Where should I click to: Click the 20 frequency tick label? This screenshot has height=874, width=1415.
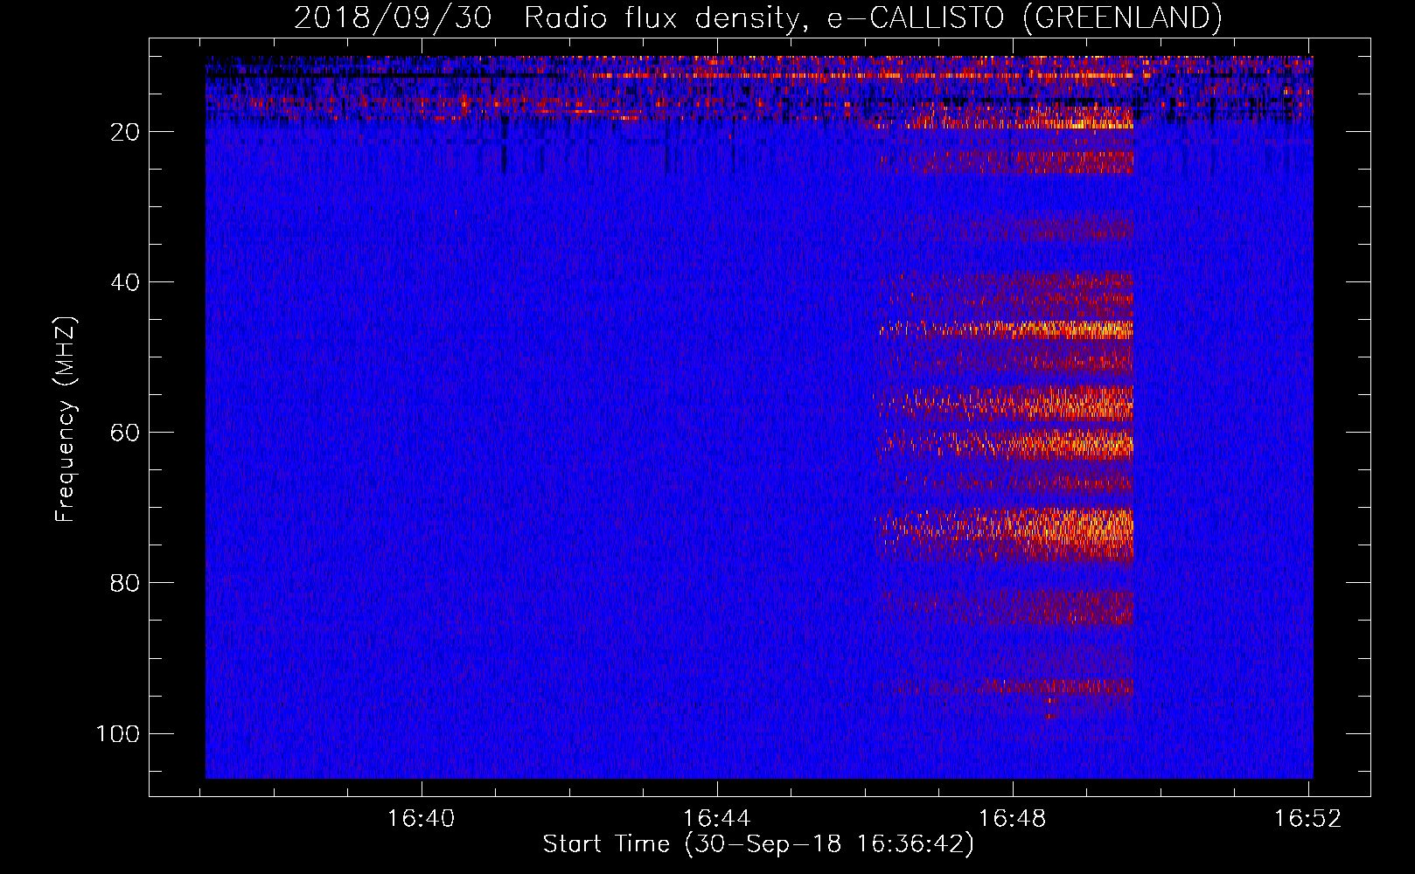pos(124,132)
